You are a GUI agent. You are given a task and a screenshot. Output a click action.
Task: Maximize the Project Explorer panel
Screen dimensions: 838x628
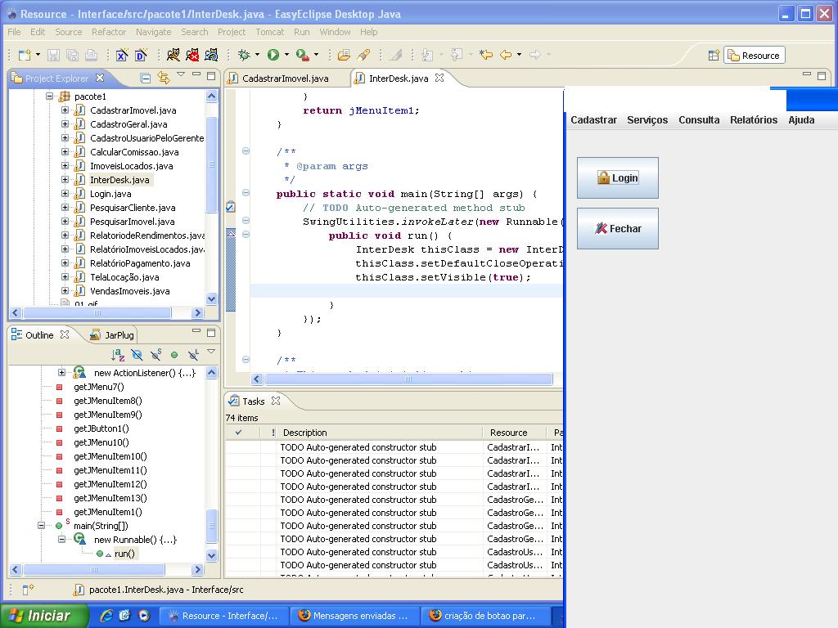click(211, 76)
